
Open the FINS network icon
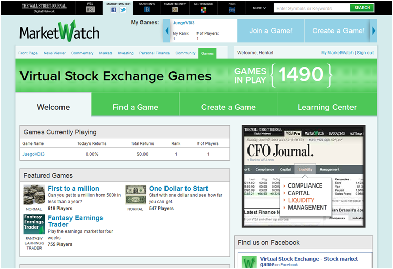232,10
